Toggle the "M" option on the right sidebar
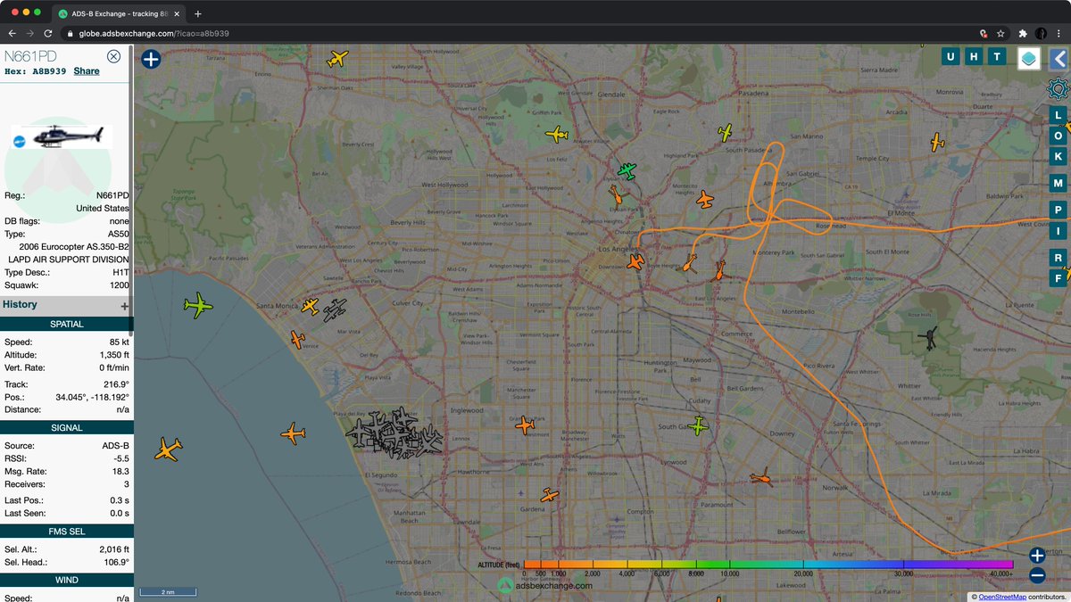1071x602 pixels. point(1059,182)
